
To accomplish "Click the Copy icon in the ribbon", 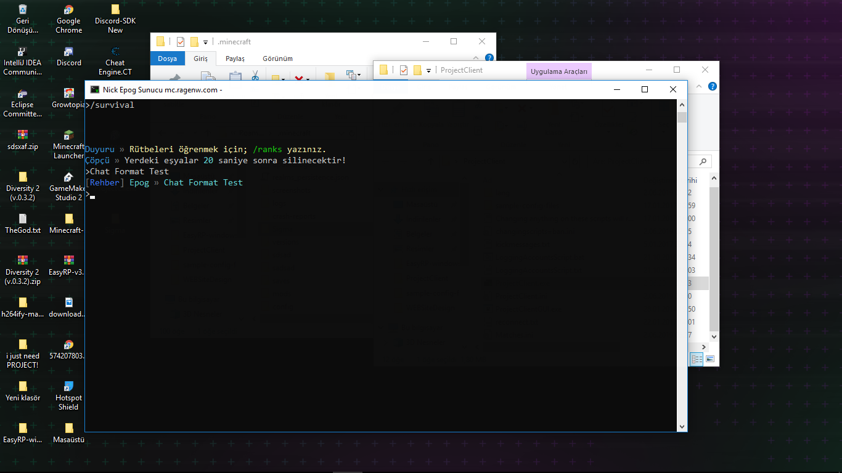I will pos(208,75).
